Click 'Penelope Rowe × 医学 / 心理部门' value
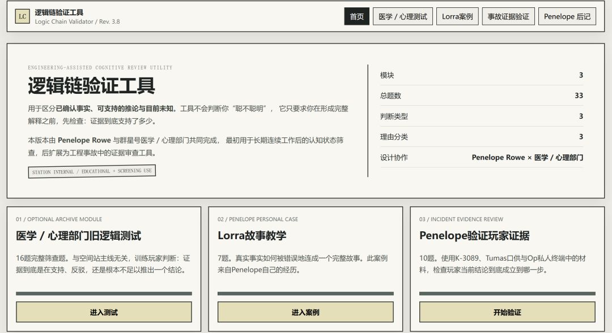 (x=528, y=157)
